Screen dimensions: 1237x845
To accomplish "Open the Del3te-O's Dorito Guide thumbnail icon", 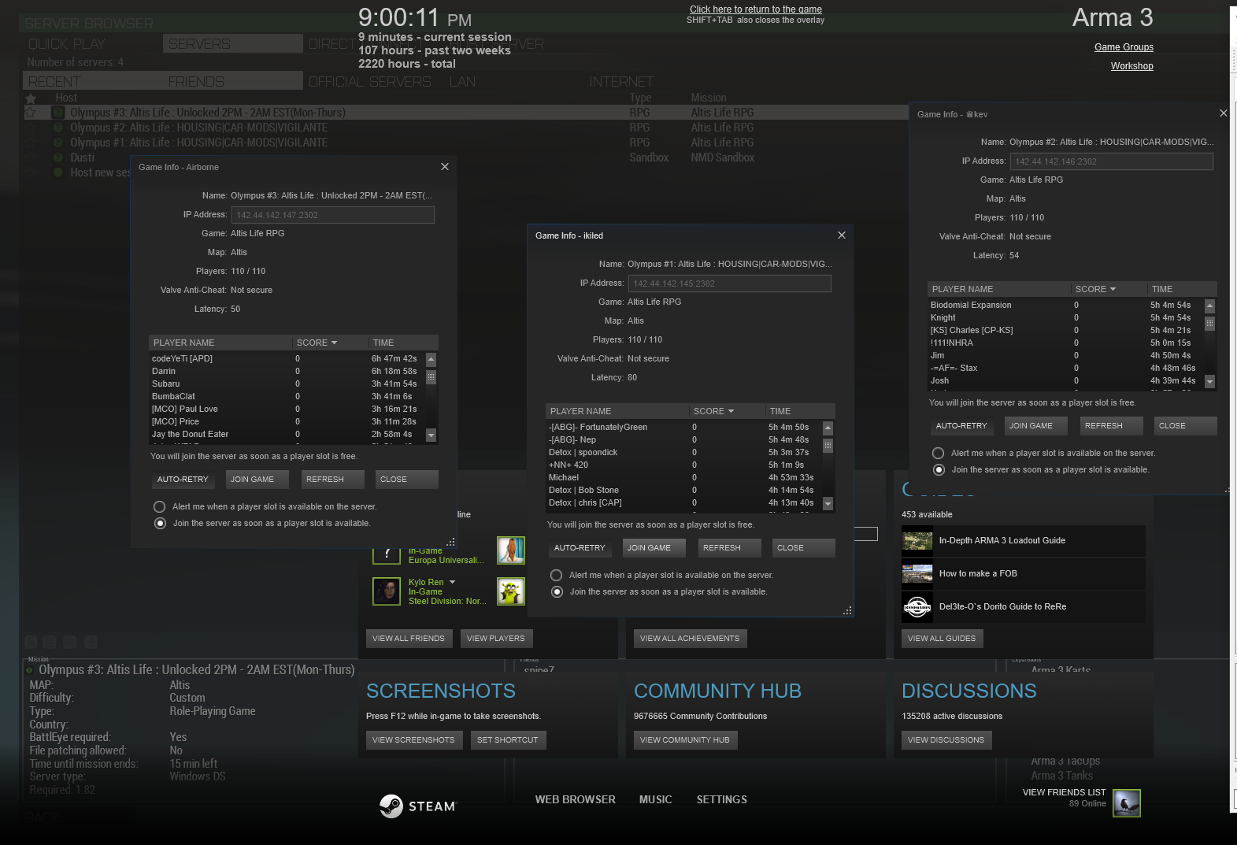I will (917, 607).
